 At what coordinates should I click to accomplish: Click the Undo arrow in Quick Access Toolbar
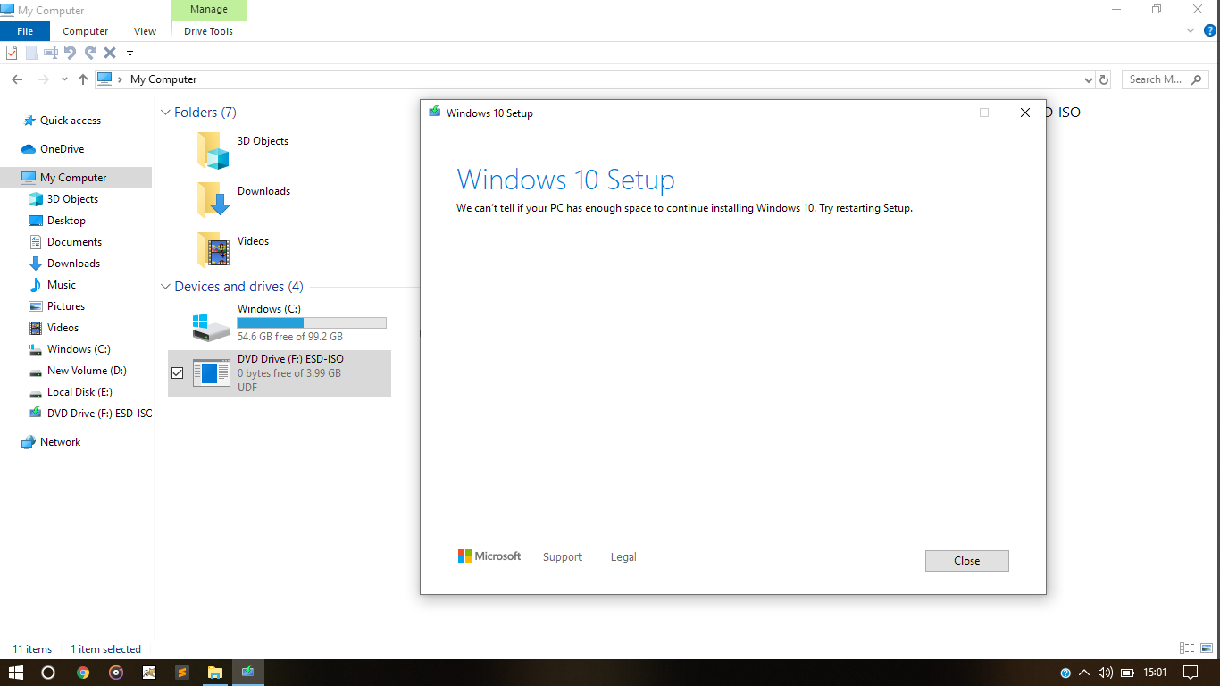pyautogui.click(x=70, y=53)
